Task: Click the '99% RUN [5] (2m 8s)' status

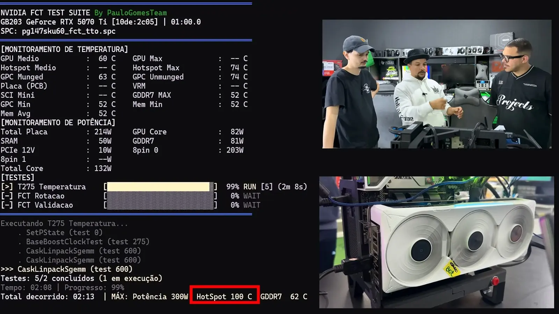Action: (x=267, y=187)
